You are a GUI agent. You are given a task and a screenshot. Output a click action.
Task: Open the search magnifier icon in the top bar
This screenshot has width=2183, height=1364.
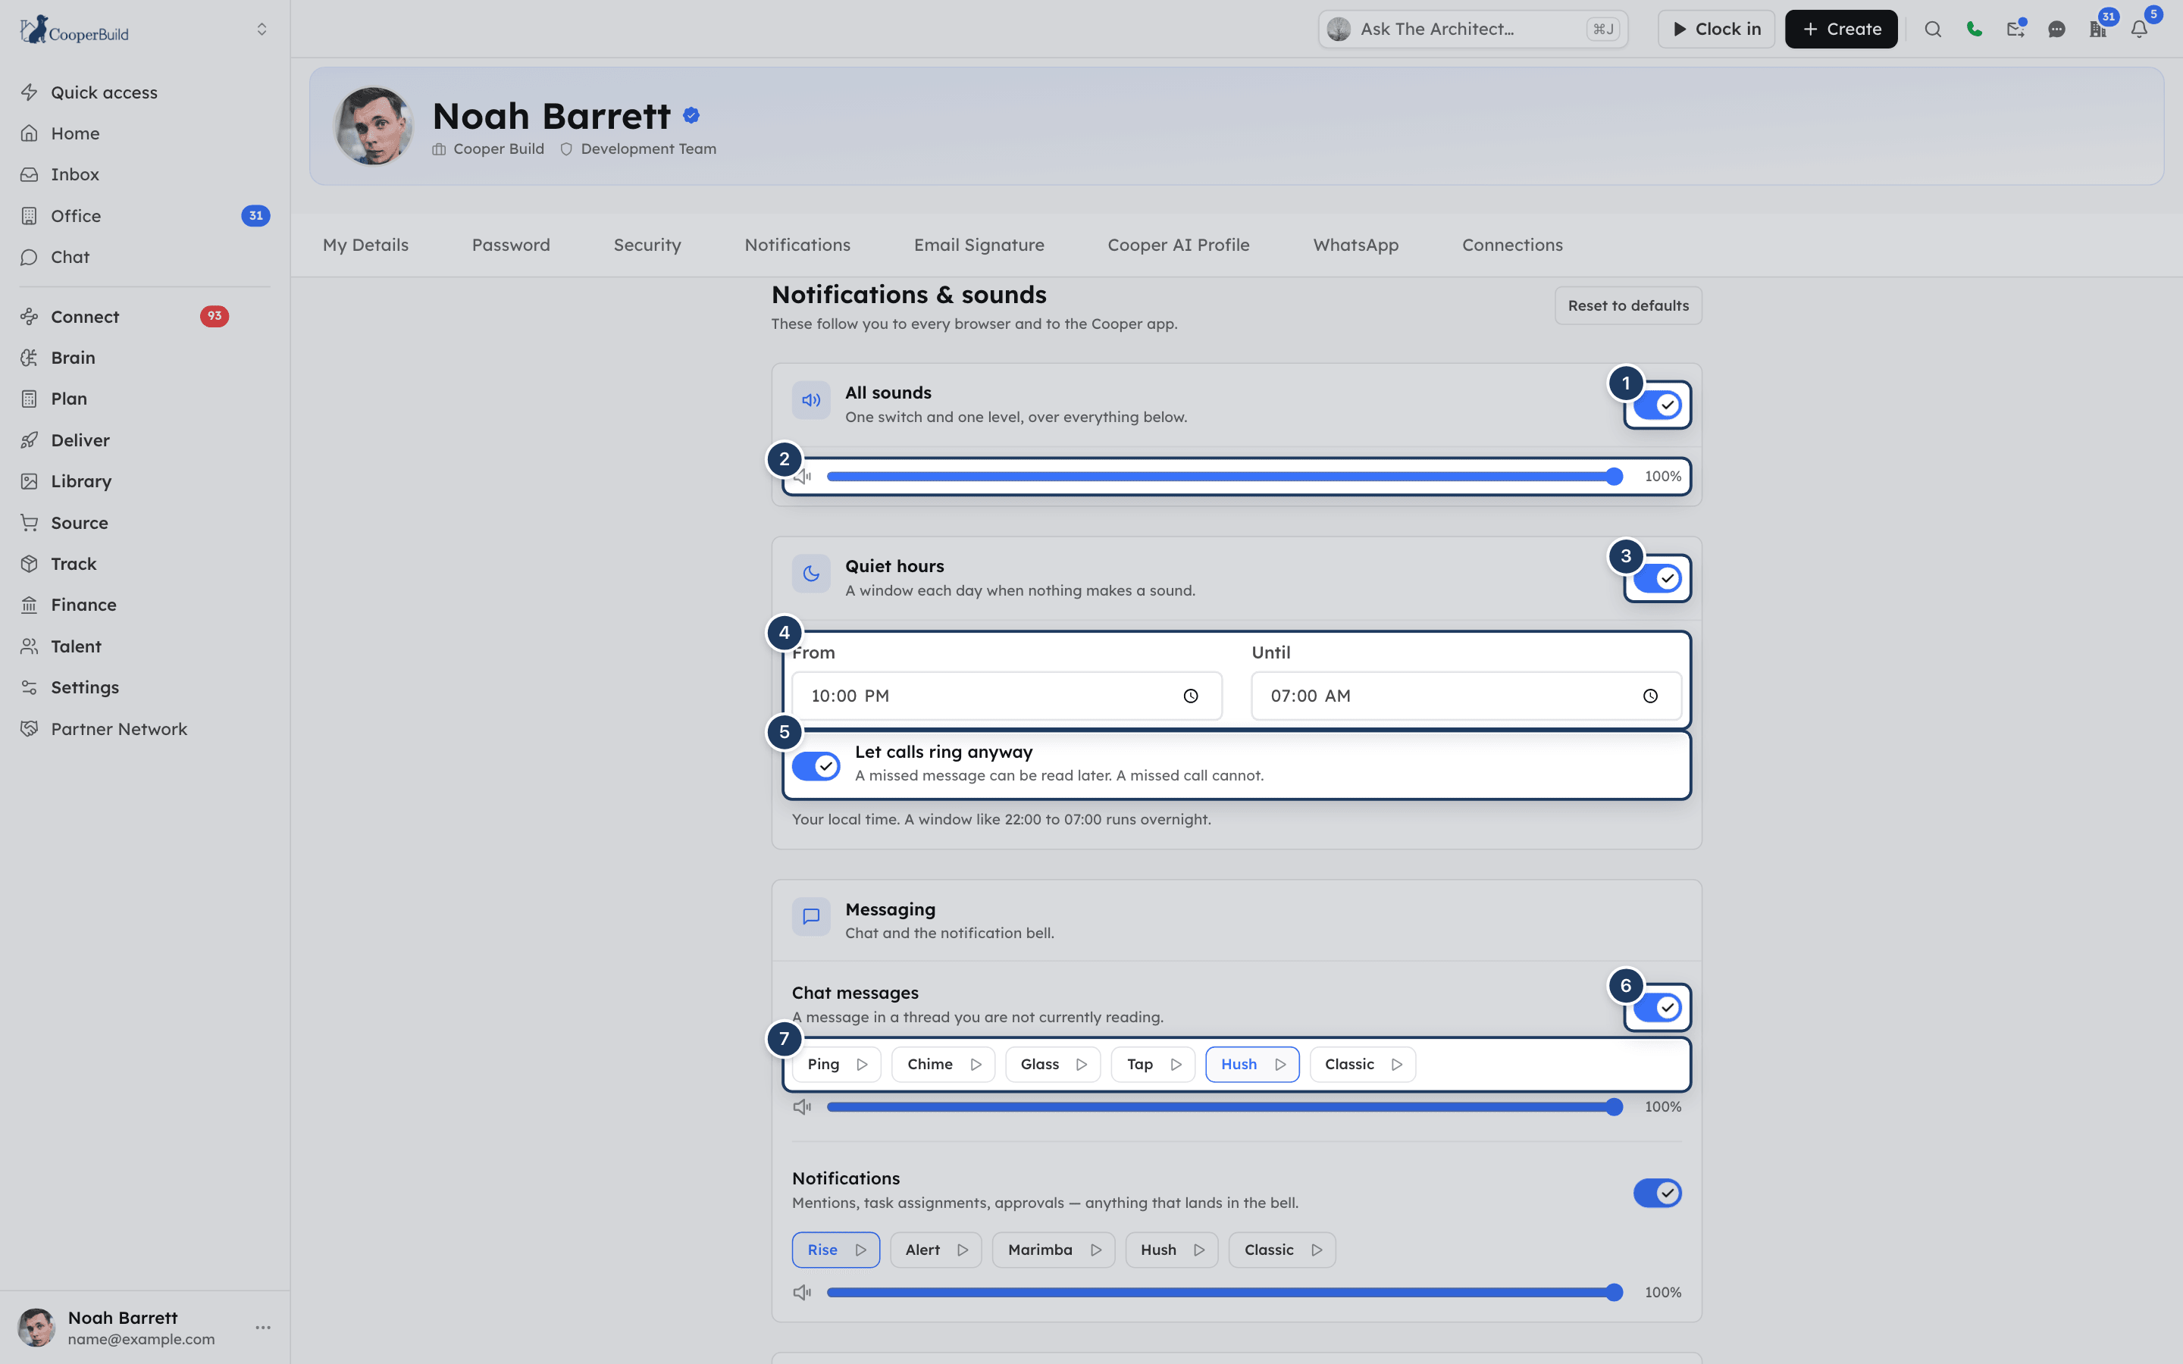(x=1932, y=29)
